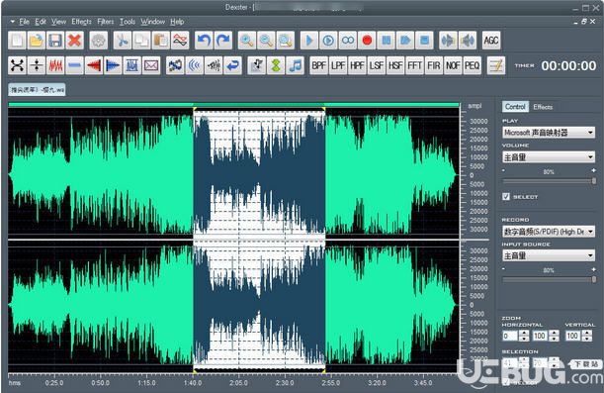Click the circled play selection button

(328, 41)
